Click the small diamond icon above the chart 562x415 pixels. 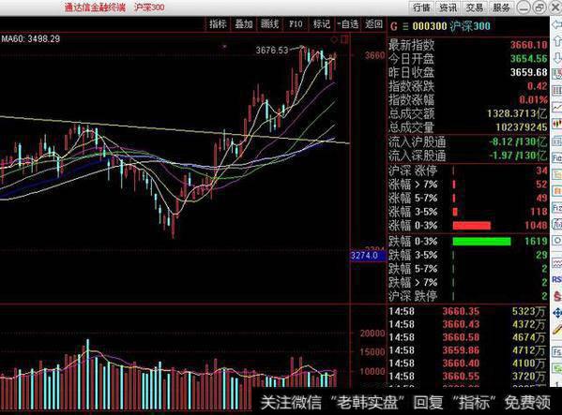[334, 39]
